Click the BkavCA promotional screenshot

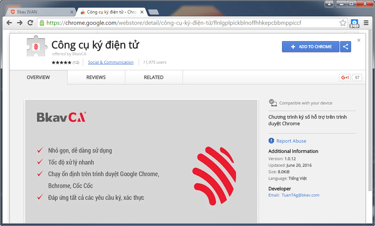pyautogui.click(x=141, y=162)
